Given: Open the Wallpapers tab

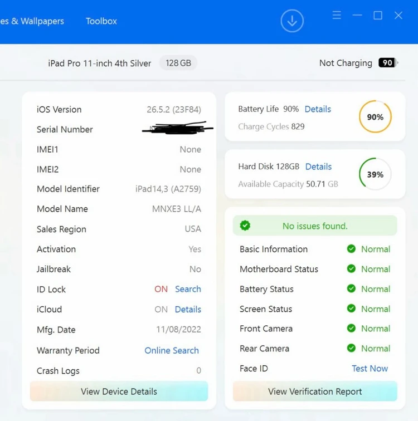Looking at the screenshot, I should 32,21.
